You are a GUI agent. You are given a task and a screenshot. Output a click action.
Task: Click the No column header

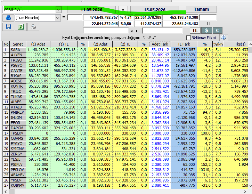click(x=6, y=44)
